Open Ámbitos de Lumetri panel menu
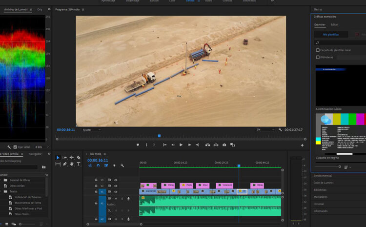Image resolution: width=366 pixels, height=227 pixels. [x=31, y=10]
